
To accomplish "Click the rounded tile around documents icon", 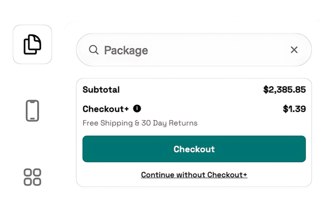I will [32, 45].
